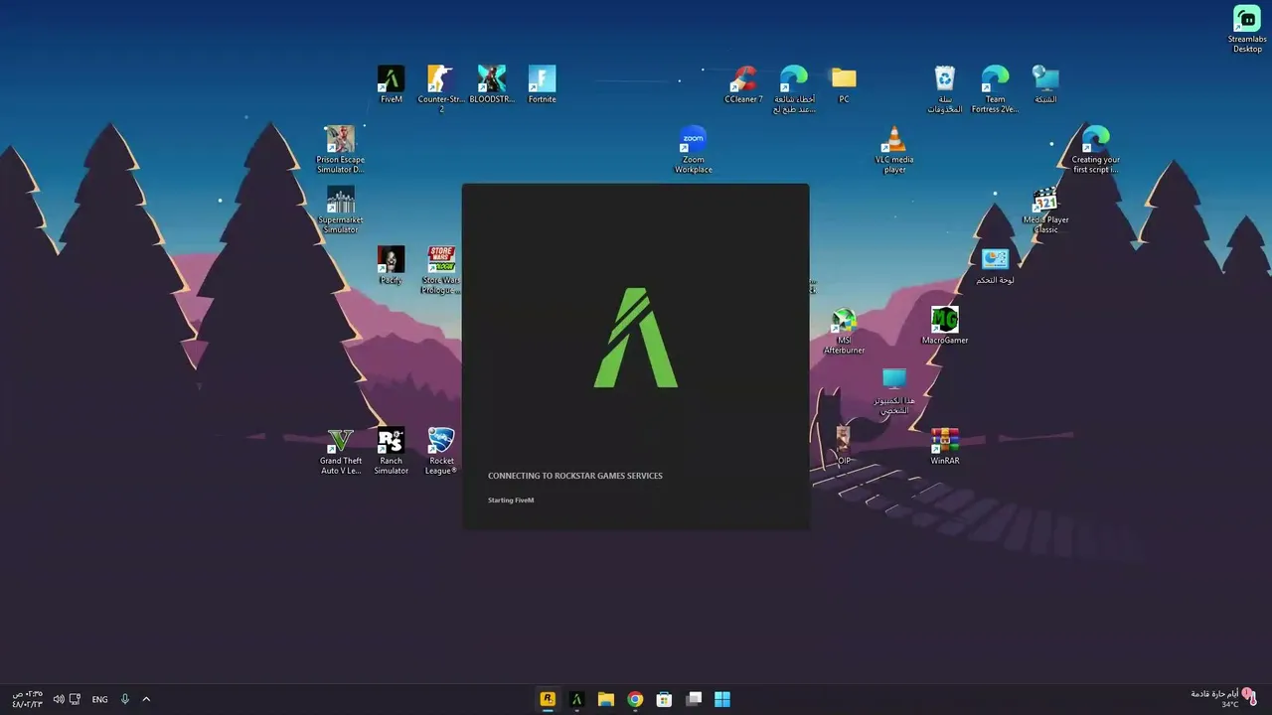Select the CCleaner 7 shortcut
1272x715 pixels.
[743, 84]
